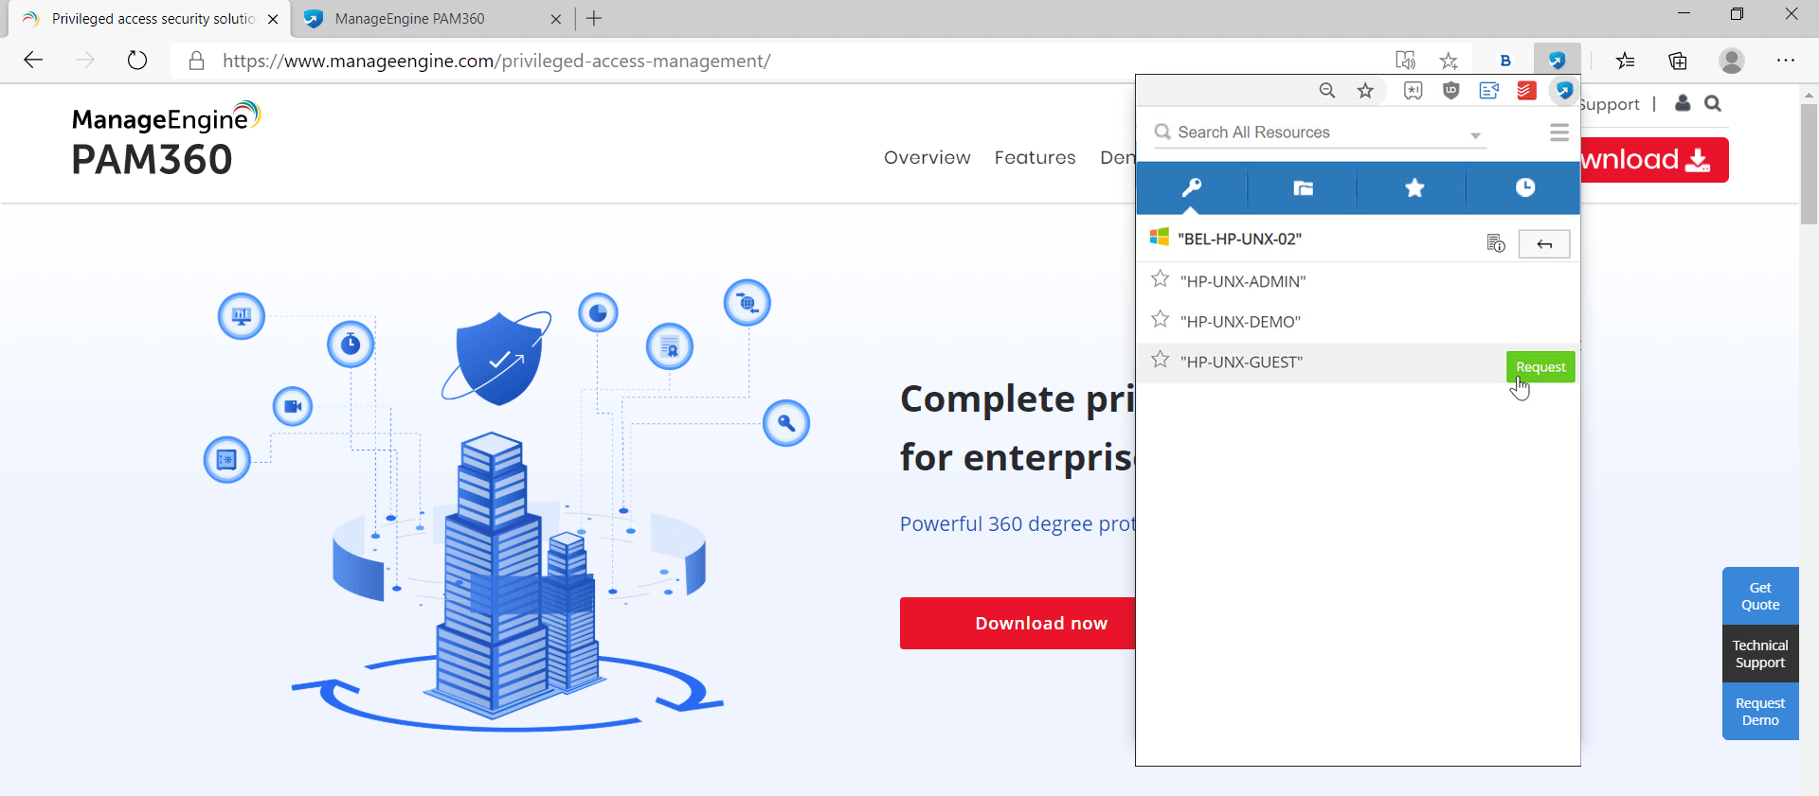Image resolution: width=1819 pixels, height=796 pixels.
Task: Open Edge Settings and more menu
Action: click(x=1786, y=61)
